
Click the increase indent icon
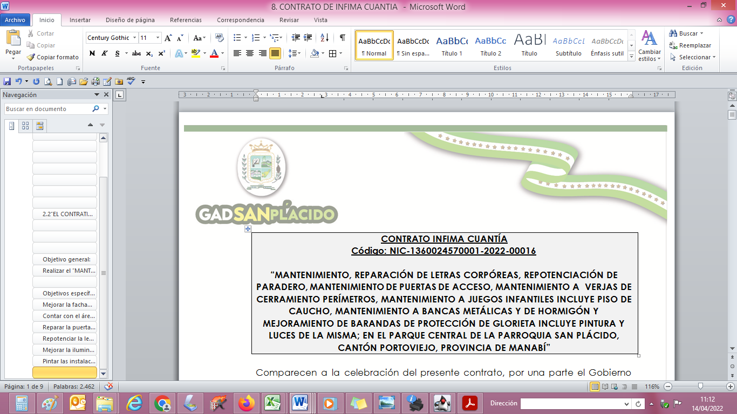point(308,38)
